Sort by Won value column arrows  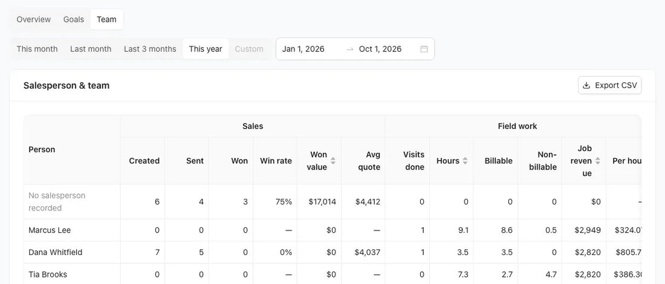[333, 161]
